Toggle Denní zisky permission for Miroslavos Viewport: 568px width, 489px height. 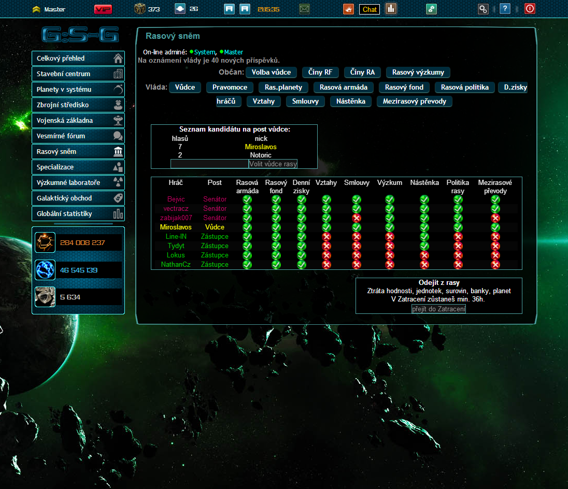[x=302, y=227]
